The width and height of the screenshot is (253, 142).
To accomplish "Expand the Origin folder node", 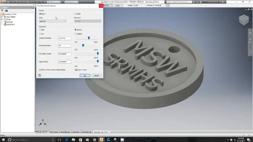I will tap(2, 19).
